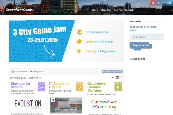The image size is (173, 115).
Task: Focus the Twój email input field
Action: click(x=147, y=37)
